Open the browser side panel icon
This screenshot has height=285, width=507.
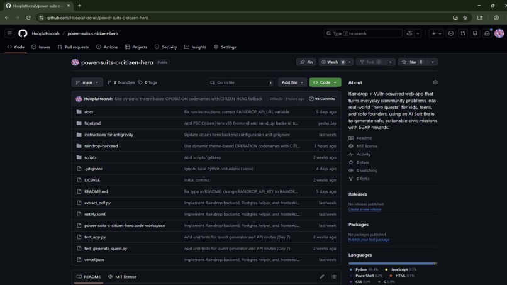pyautogui.click(x=480, y=18)
